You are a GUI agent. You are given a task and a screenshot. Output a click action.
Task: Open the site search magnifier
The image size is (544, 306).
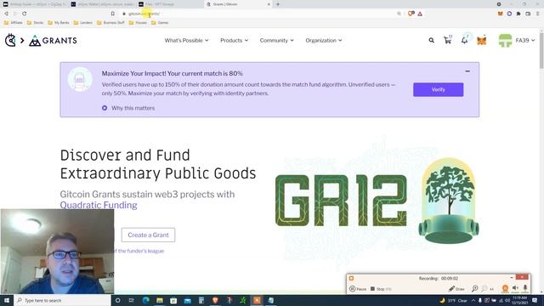[x=431, y=41]
